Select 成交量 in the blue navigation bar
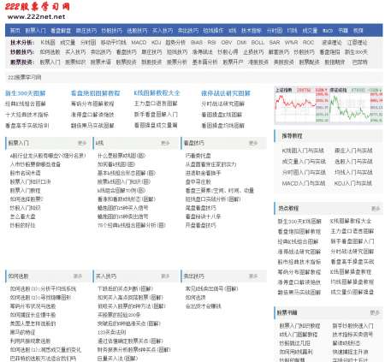 pyautogui.click(x=310, y=31)
